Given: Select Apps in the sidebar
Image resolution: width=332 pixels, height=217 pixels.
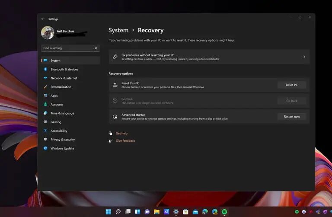Looking at the screenshot, I should 54,96.
